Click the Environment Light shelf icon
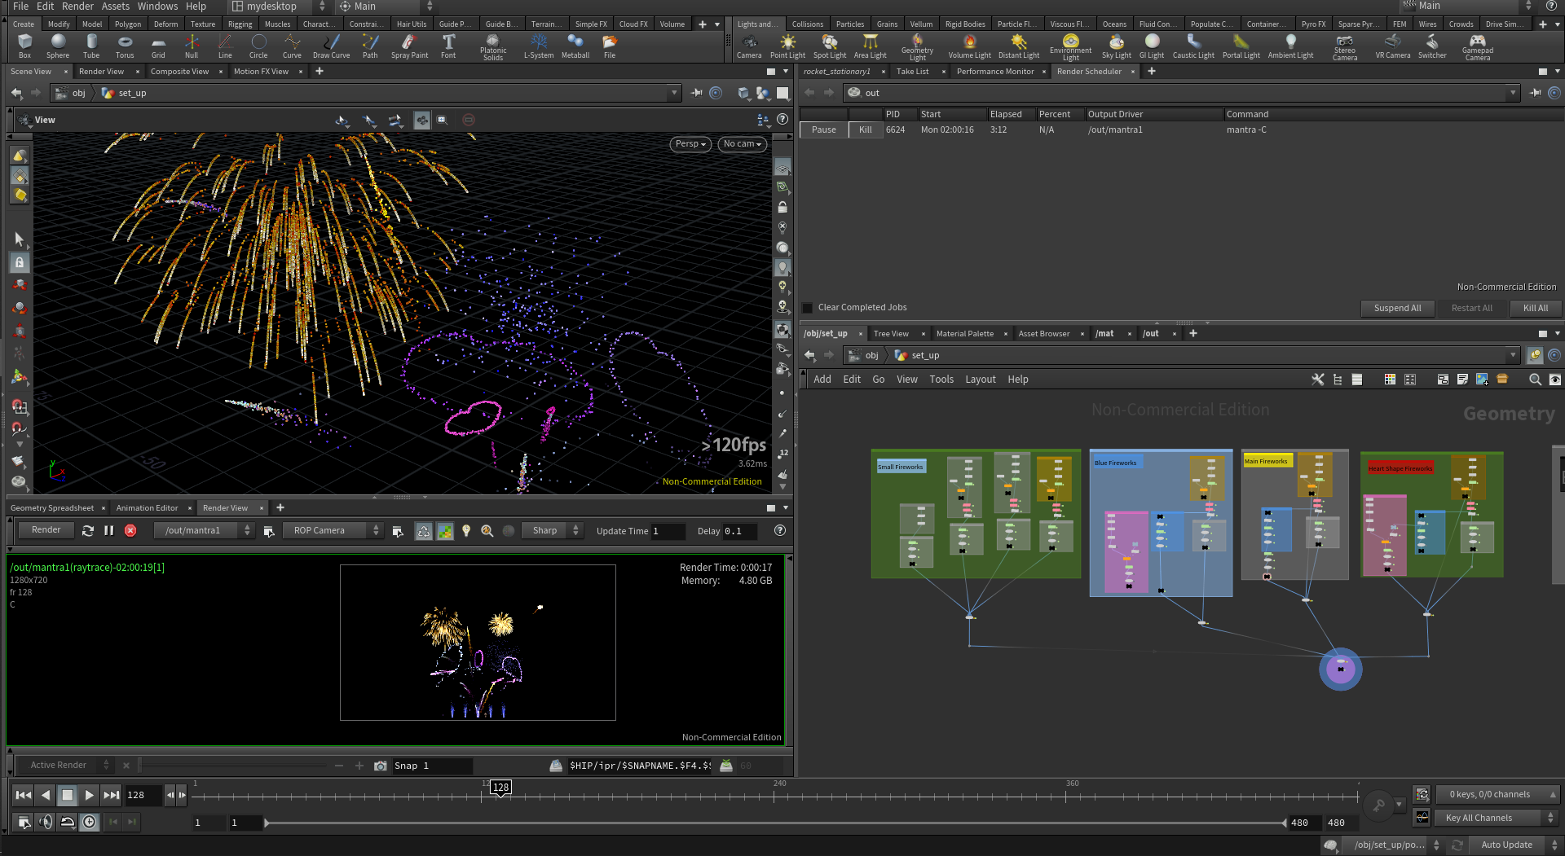Viewport: 1565px width, 856px height. pyautogui.click(x=1070, y=46)
